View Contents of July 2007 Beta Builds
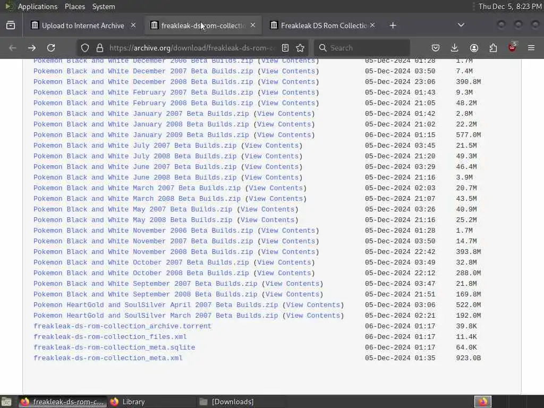Viewport: 544px width, 408px height. pos(271,146)
